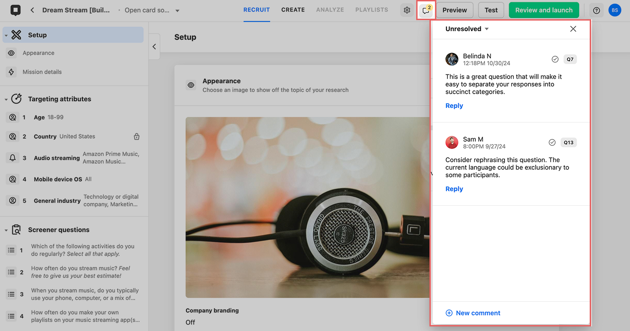Resolve Sam M's comment
The image size is (630, 331).
click(x=552, y=142)
